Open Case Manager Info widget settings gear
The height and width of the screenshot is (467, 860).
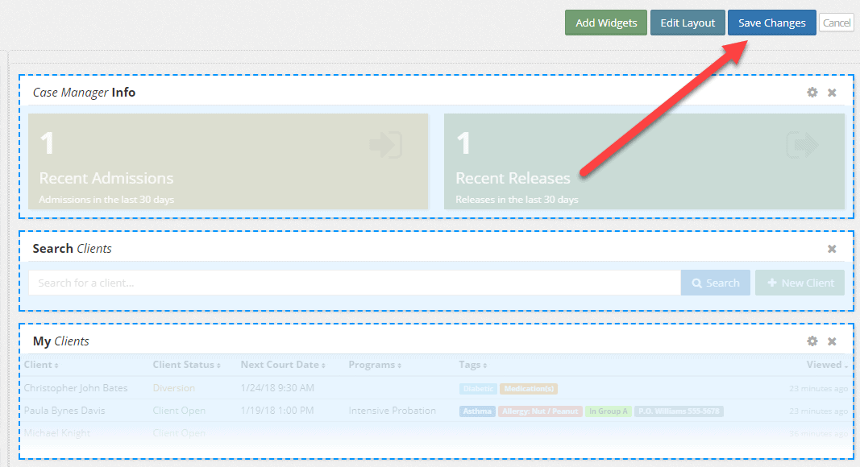coord(812,93)
